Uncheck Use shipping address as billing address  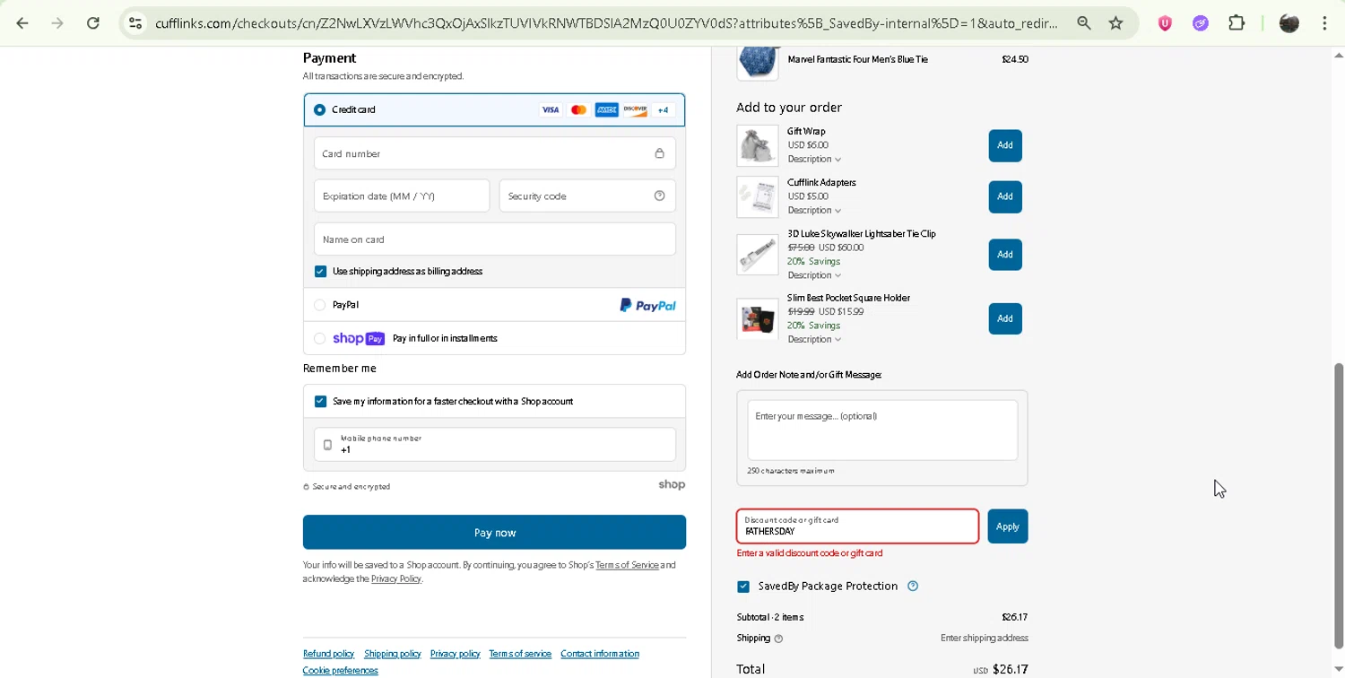coord(320,271)
